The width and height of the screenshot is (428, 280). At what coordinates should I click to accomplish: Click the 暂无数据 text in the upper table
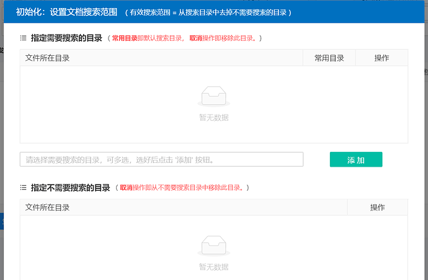(x=213, y=118)
